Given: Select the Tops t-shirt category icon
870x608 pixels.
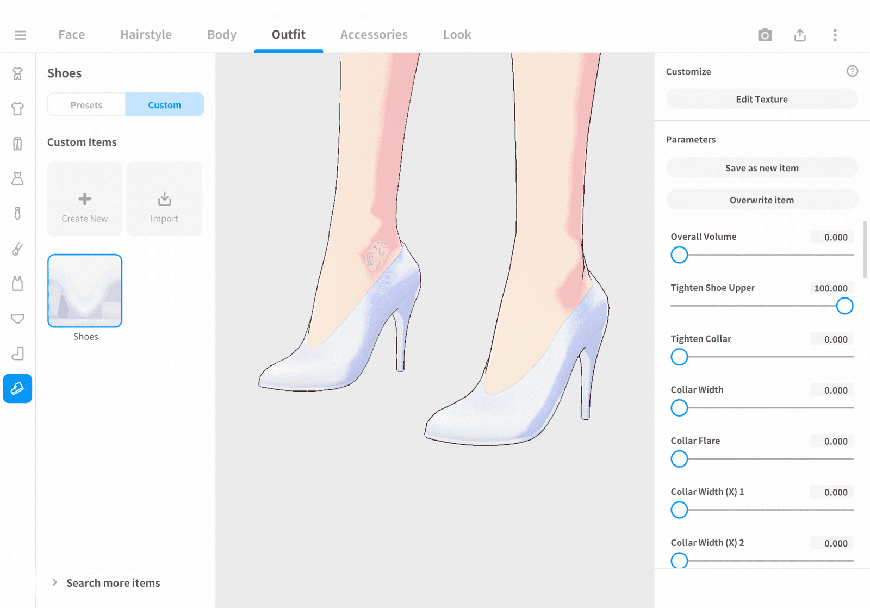Looking at the screenshot, I should 17,109.
